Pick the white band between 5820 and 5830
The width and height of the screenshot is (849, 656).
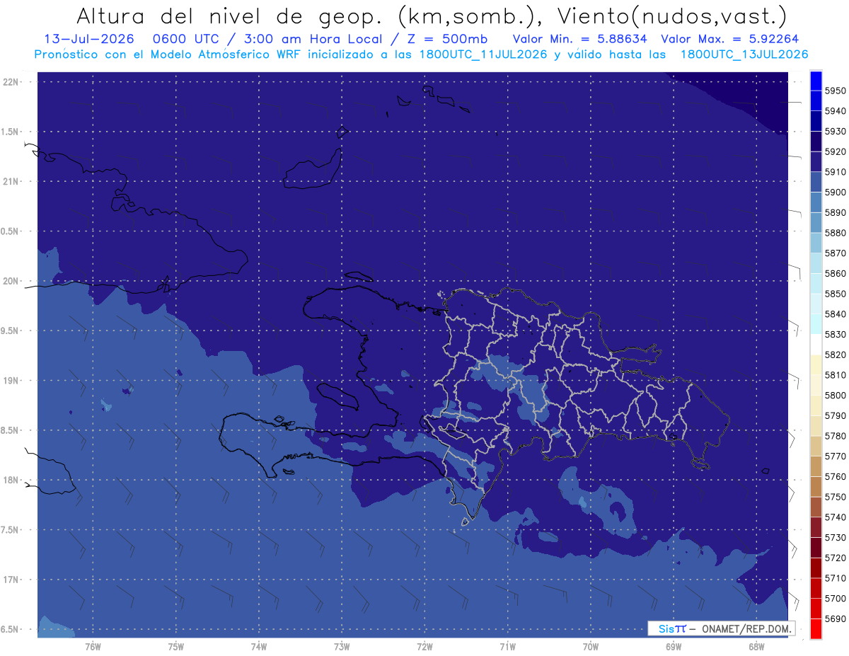[x=816, y=345]
